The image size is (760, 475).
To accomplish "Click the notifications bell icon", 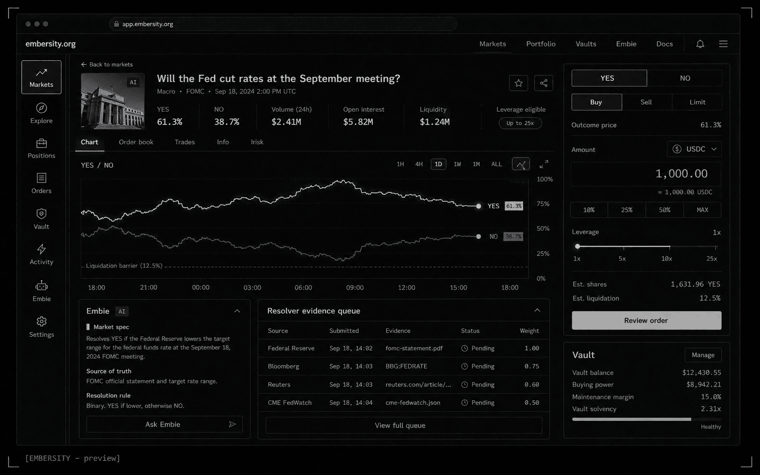I will point(700,44).
